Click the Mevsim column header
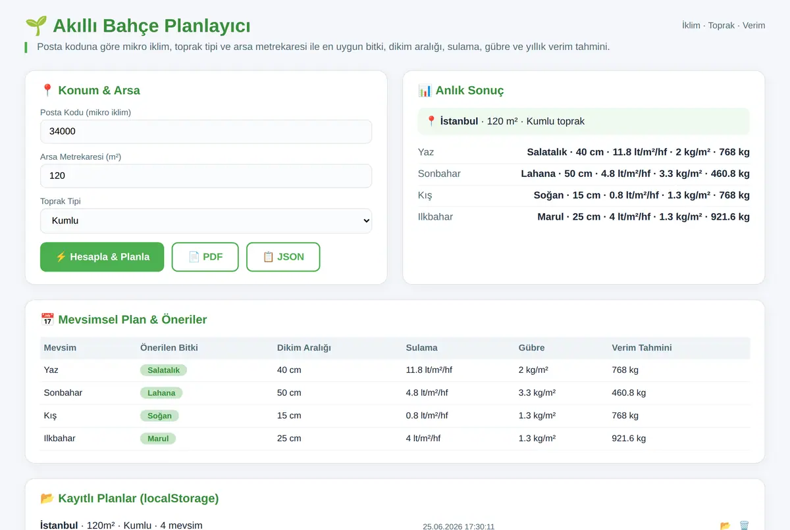The image size is (790, 530). click(x=60, y=348)
